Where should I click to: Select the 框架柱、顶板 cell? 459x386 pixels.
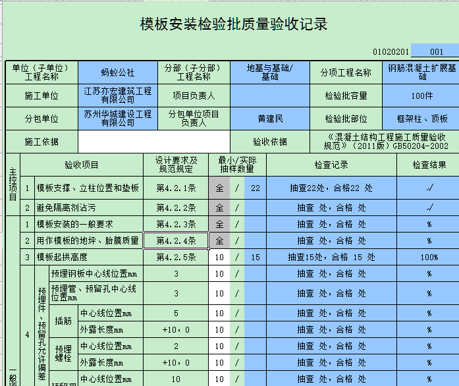point(421,119)
